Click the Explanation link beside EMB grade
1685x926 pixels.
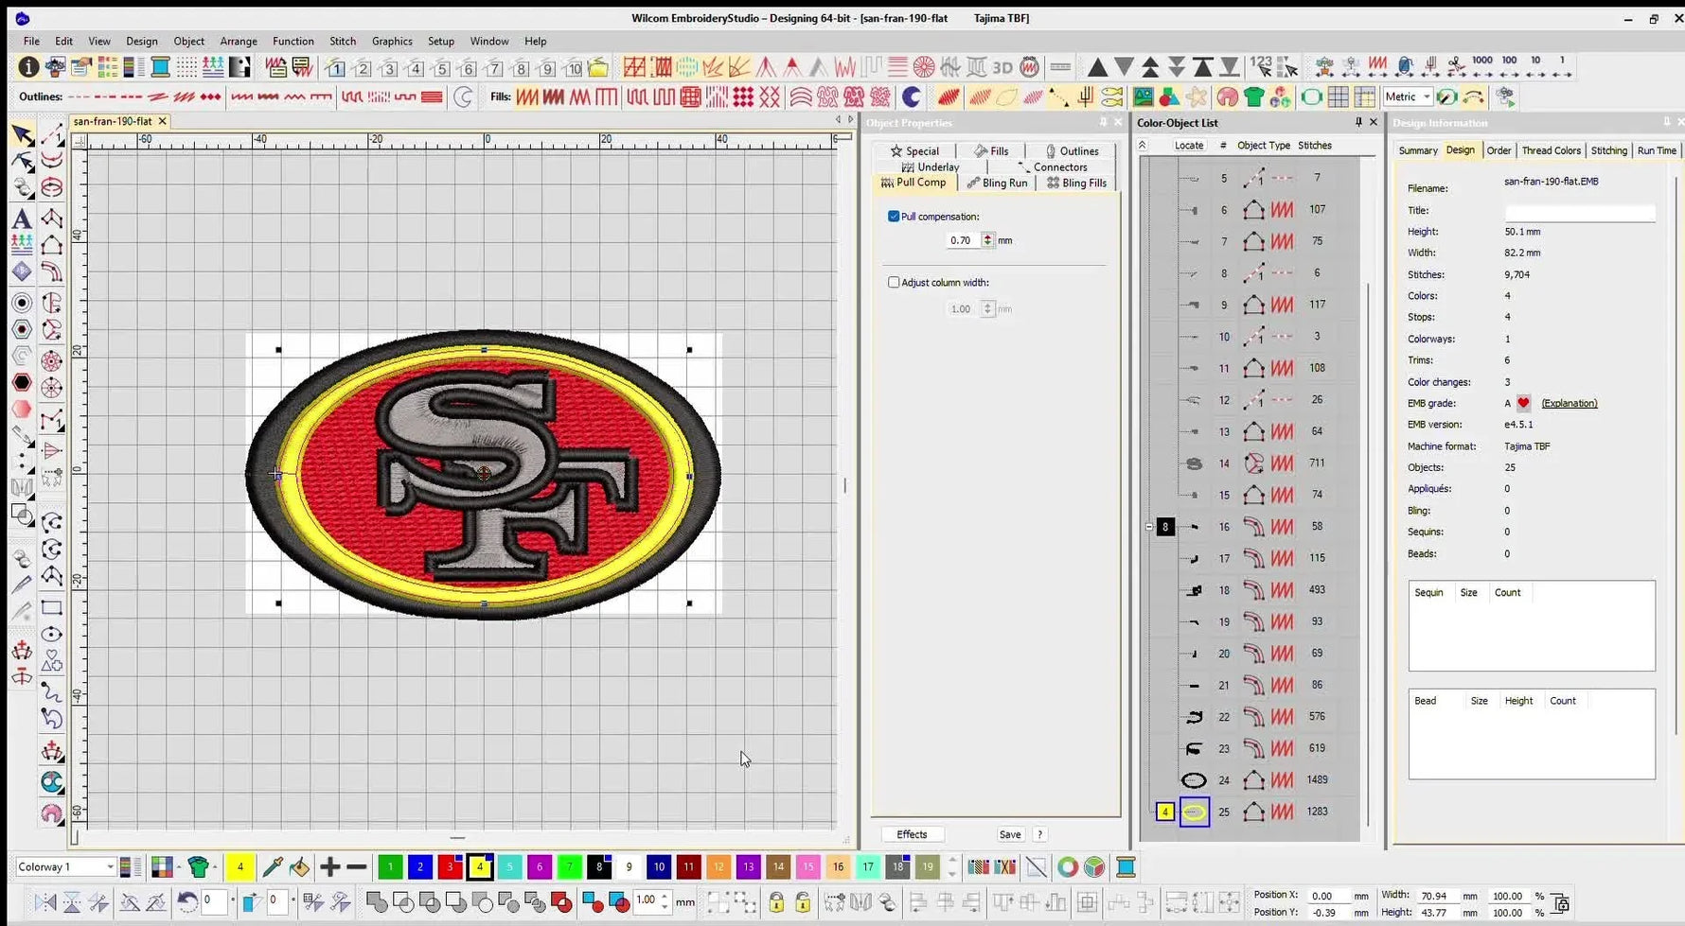1569,403
